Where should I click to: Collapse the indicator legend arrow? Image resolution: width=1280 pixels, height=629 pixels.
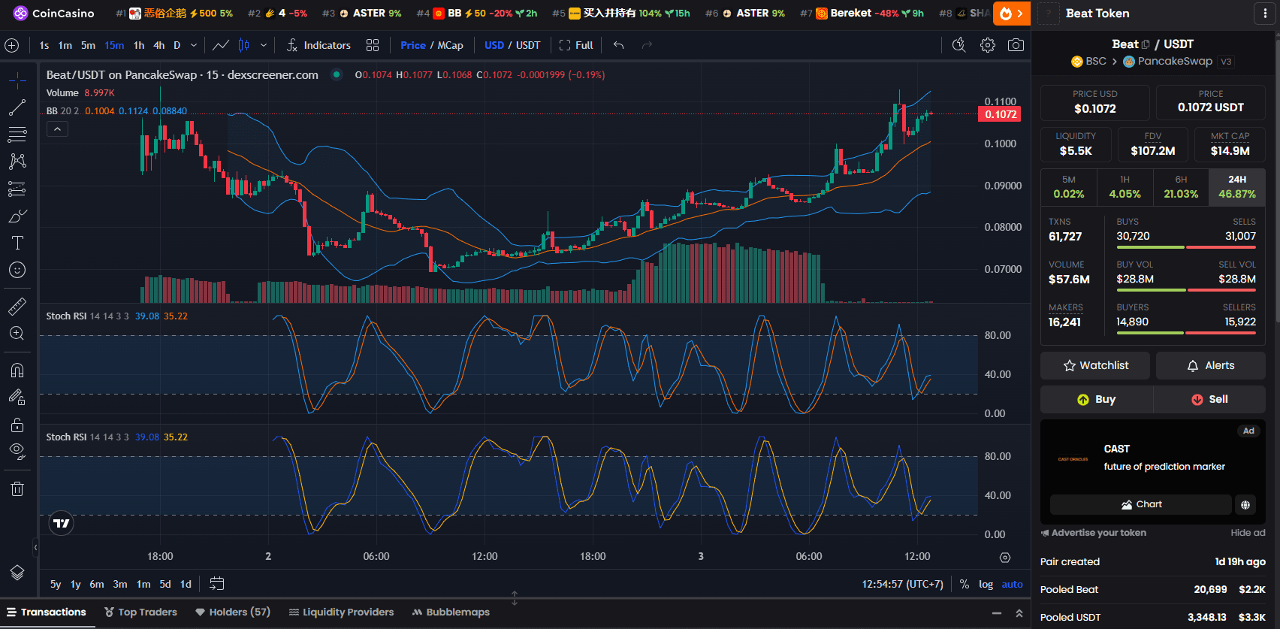click(57, 129)
